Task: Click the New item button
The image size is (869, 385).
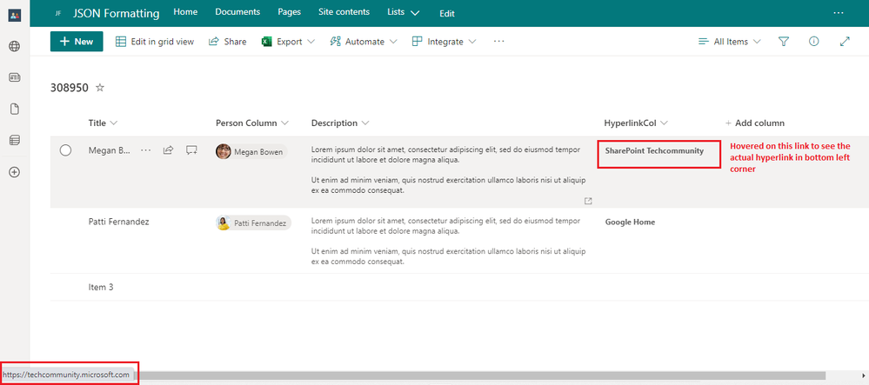Action: (77, 42)
